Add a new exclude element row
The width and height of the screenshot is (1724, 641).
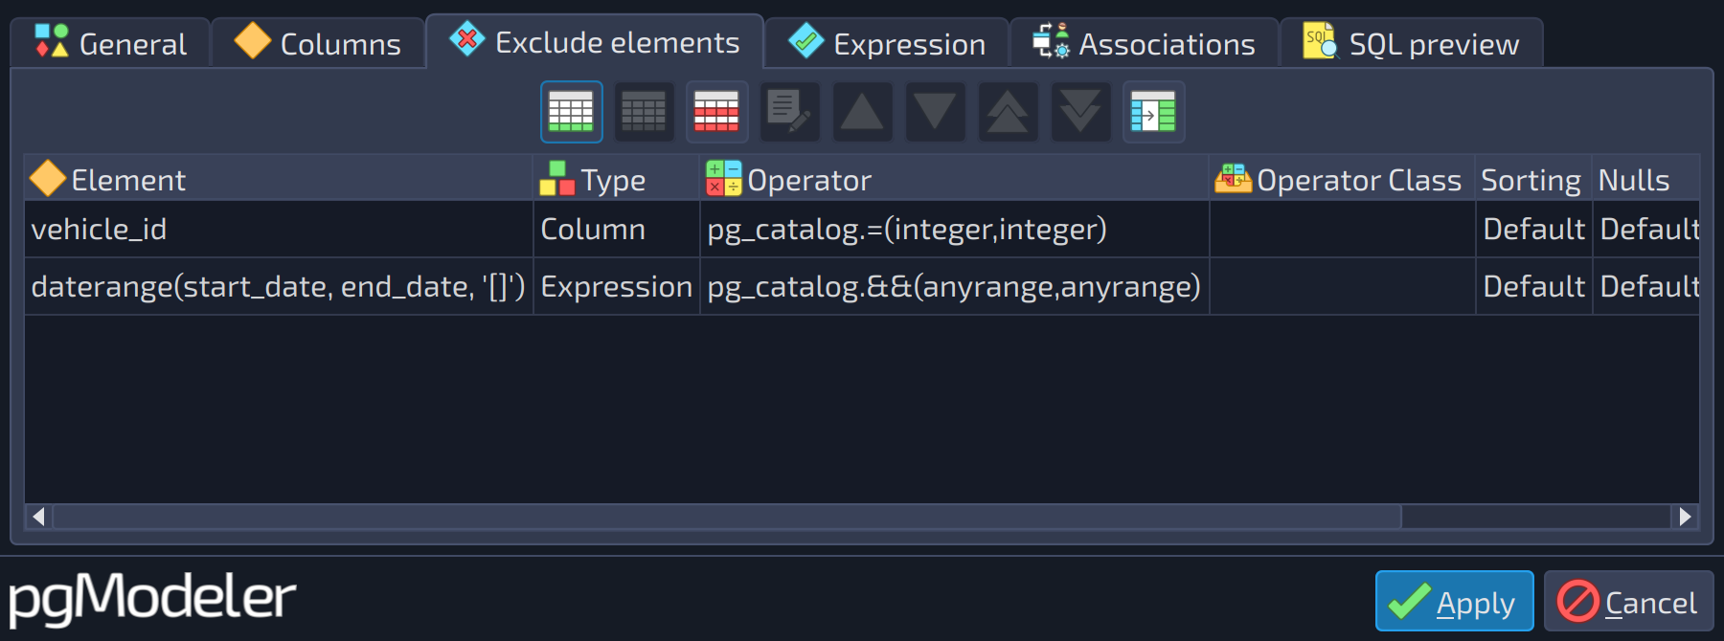coord(572,112)
